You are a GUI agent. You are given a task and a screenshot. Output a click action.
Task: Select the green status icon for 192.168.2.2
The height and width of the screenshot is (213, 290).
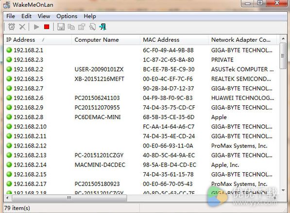pos(9,69)
